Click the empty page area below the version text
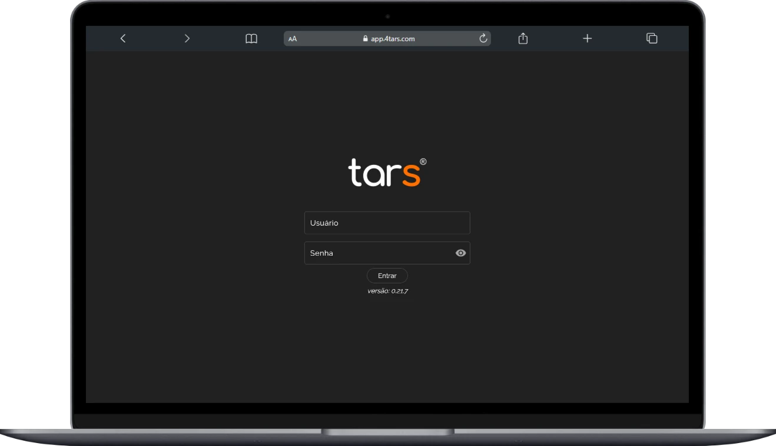 [387, 348]
